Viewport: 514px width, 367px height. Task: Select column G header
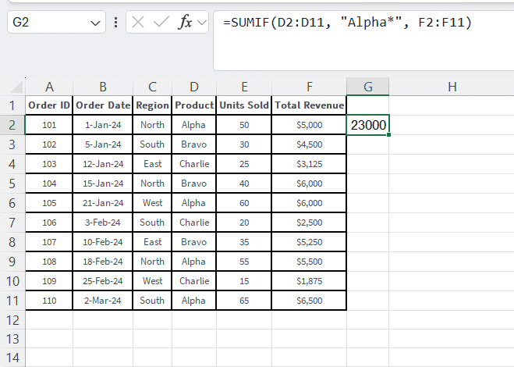(x=368, y=87)
